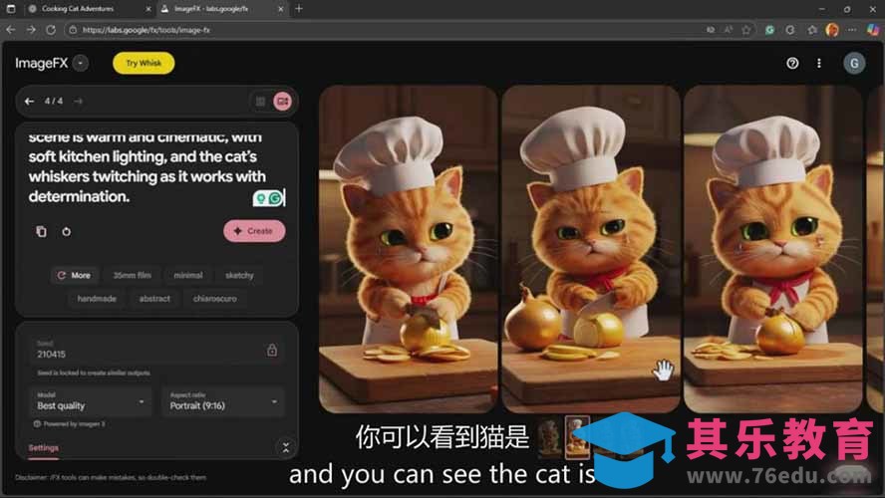
Task: Open the Model dropdown
Action: (x=93, y=401)
